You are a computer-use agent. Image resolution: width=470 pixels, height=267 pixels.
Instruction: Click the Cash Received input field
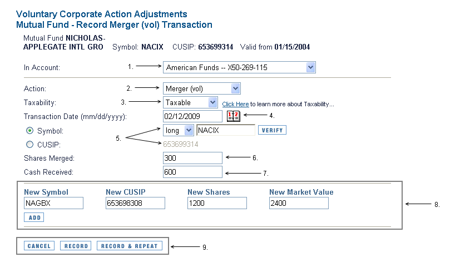pyautogui.click(x=192, y=172)
